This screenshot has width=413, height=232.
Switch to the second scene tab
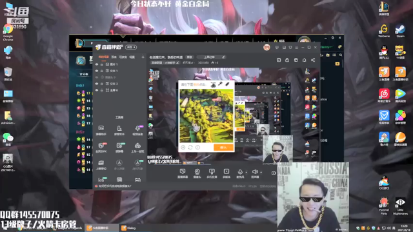114,57
